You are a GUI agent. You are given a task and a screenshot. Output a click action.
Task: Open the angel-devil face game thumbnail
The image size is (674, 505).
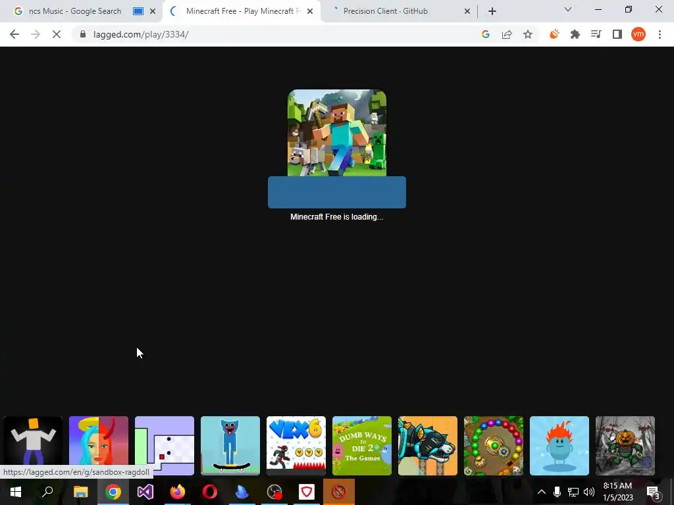[99, 446]
